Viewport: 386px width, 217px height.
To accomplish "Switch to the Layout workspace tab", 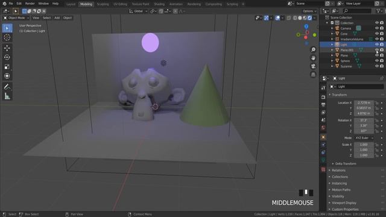I will tap(71, 4).
